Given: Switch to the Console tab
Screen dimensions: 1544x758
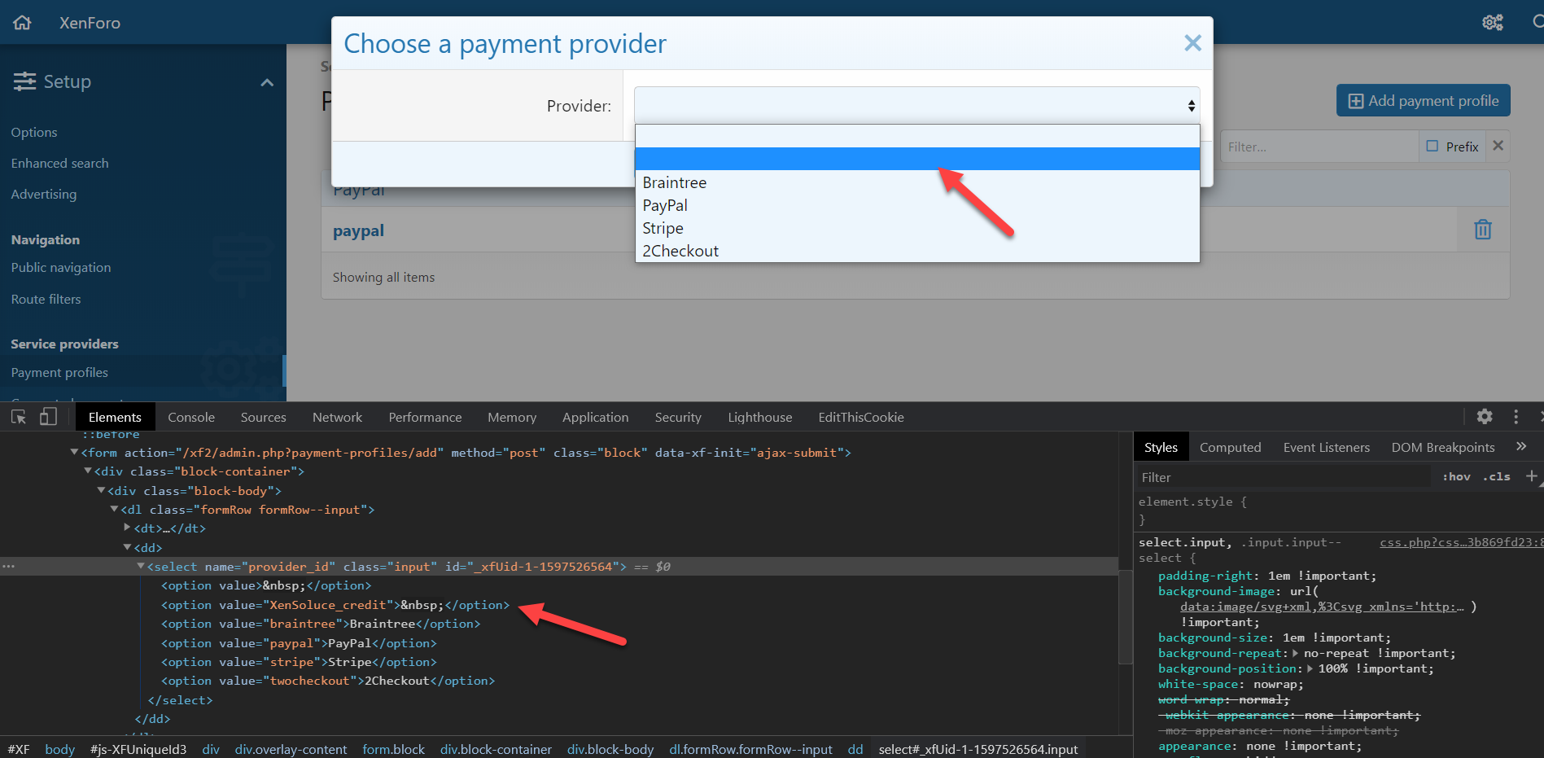Looking at the screenshot, I should click(x=191, y=417).
